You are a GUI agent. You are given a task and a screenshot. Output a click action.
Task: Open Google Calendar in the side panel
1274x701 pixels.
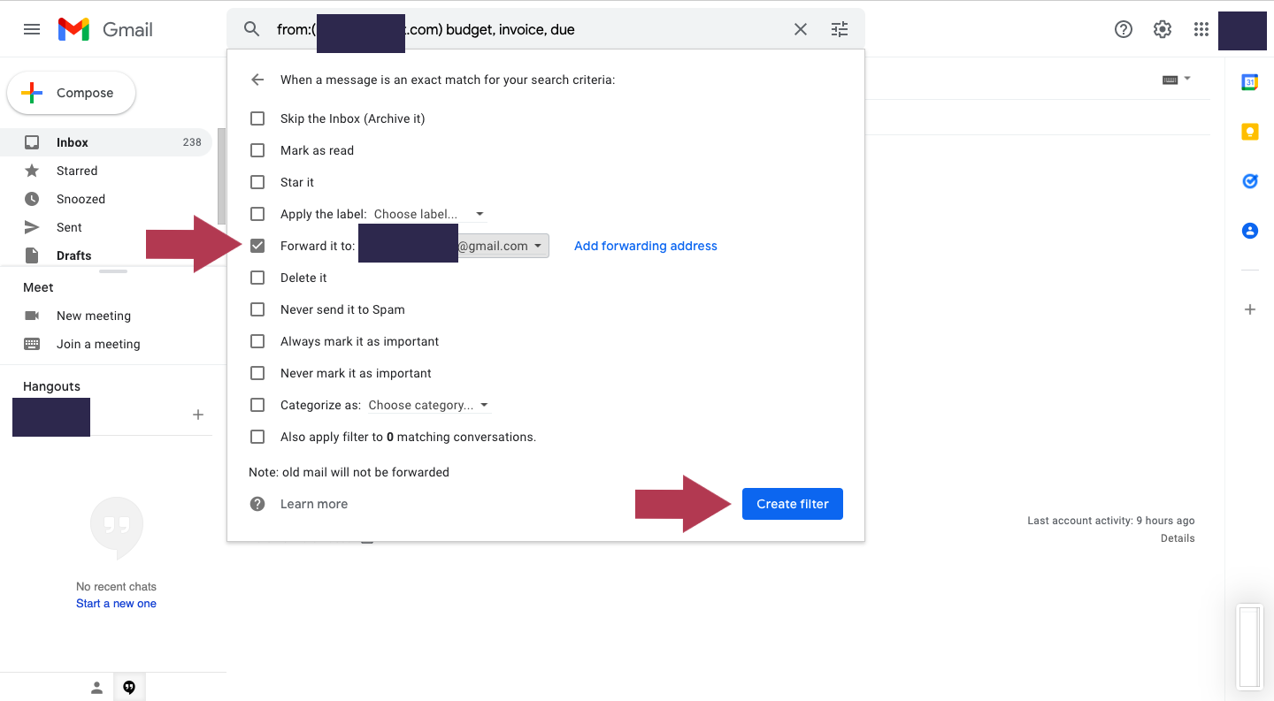[x=1249, y=81]
